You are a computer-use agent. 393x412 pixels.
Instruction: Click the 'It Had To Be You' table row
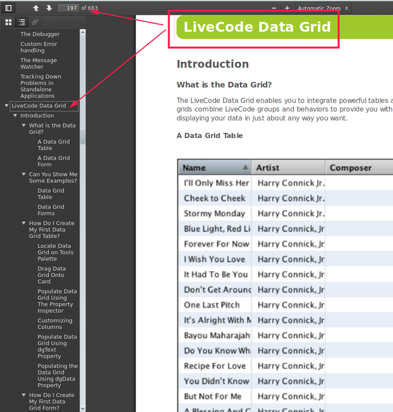285,274
